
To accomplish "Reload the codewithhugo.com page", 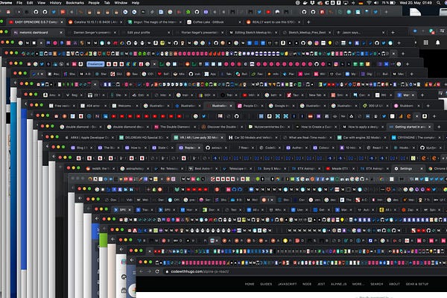I will pyautogui.click(x=157, y=271).
